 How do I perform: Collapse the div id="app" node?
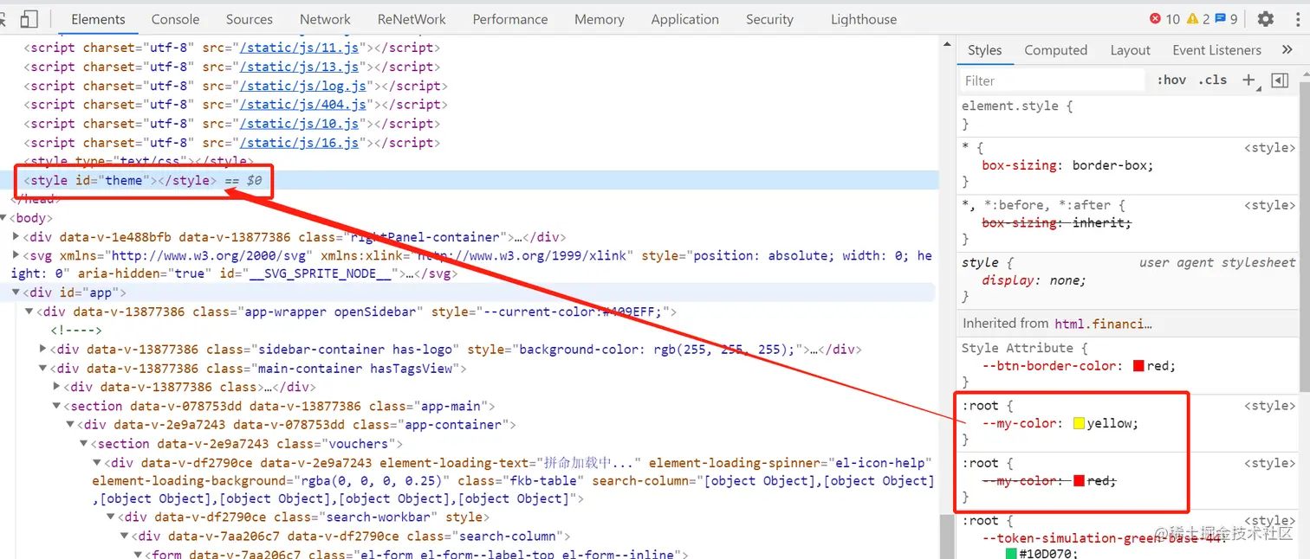[x=16, y=292]
